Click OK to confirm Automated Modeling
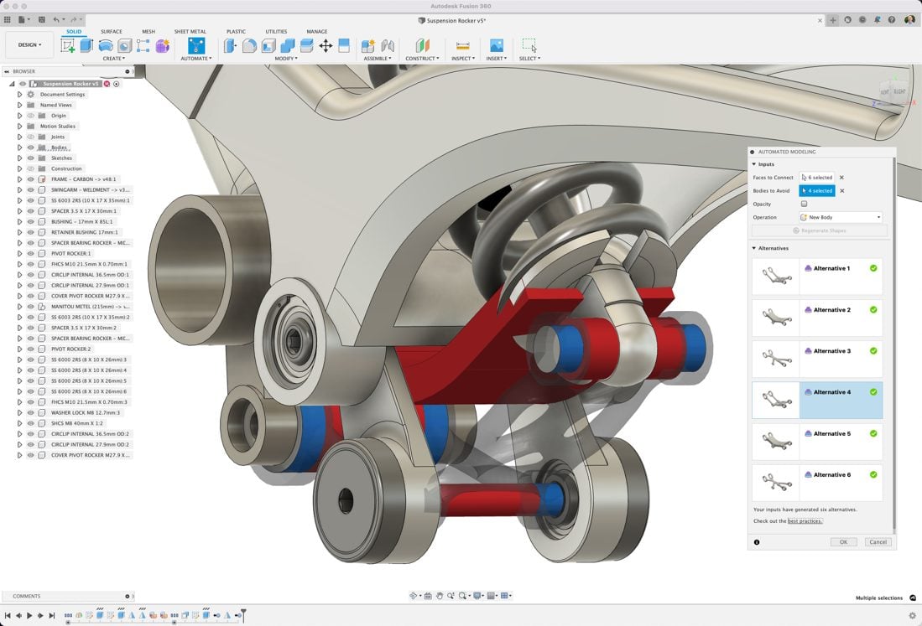Viewport: 922px width, 626px height. (x=843, y=542)
